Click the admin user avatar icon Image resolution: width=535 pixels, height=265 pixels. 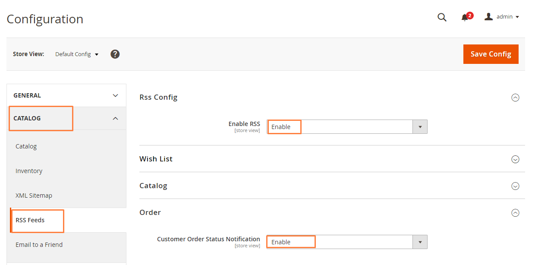[x=488, y=16]
